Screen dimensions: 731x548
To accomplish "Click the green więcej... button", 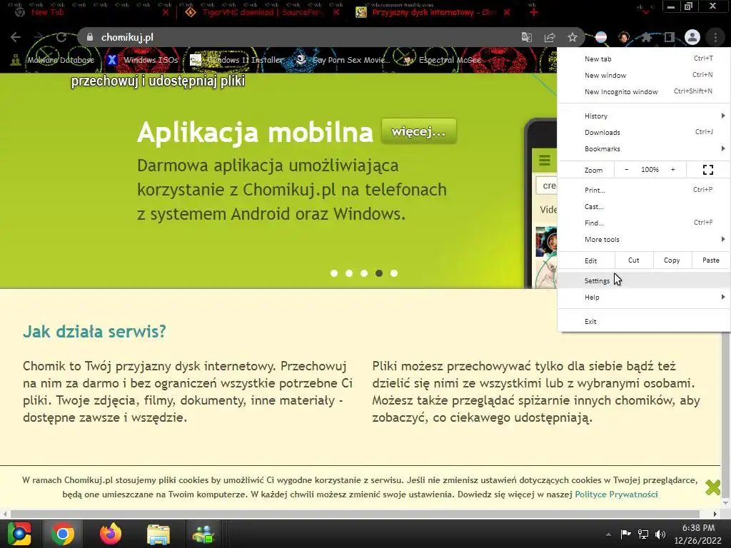I will [x=418, y=131].
